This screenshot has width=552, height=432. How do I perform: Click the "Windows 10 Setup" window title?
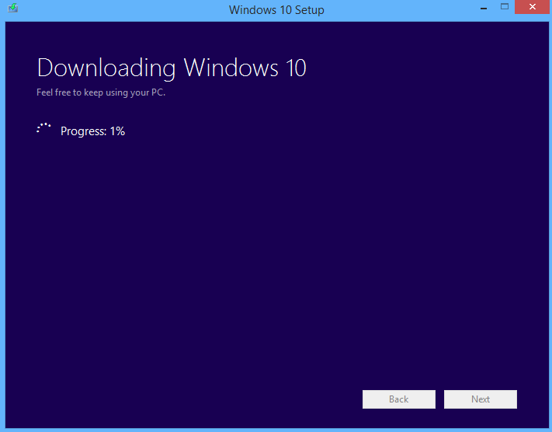pos(276,10)
